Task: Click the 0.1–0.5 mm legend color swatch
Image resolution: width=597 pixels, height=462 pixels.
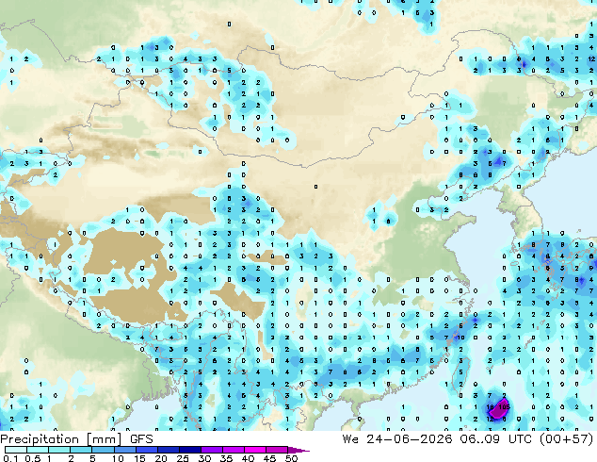Action: pyautogui.click(x=16, y=450)
